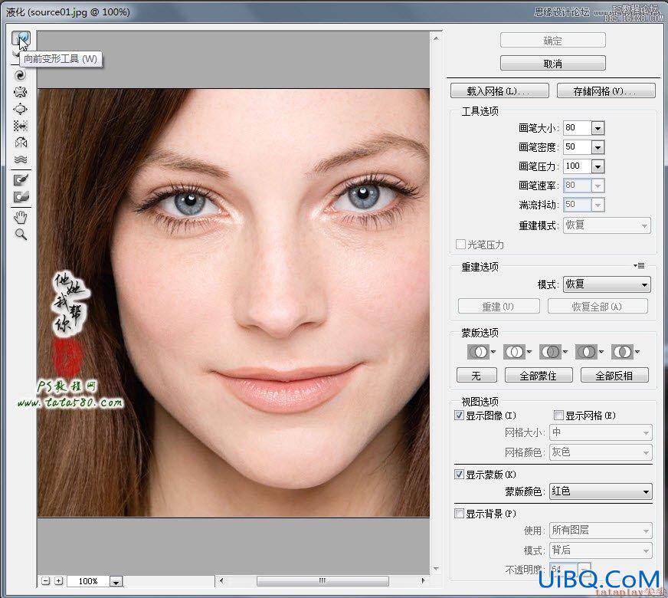Select the Thaw Mask tool
The width and height of the screenshot is (668, 598).
click(21, 197)
